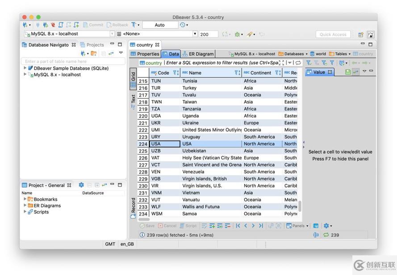Open the settings gear in Project panel
Image resolution: width=397 pixels, height=275 pixels.
pos(81,185)
